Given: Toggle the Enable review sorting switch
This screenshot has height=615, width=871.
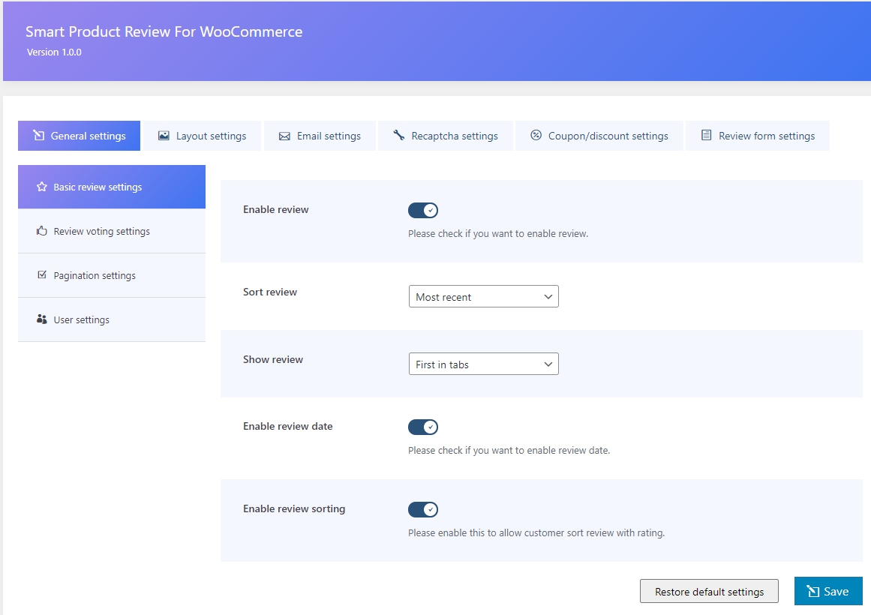Looking at the screenshot, I should tap(422, 509).
